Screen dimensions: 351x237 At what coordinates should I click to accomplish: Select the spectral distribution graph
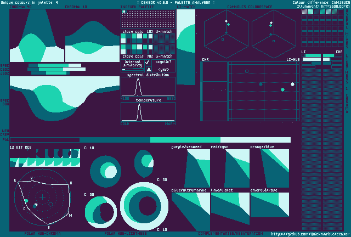pyautogui.click(x=148, y=87)
